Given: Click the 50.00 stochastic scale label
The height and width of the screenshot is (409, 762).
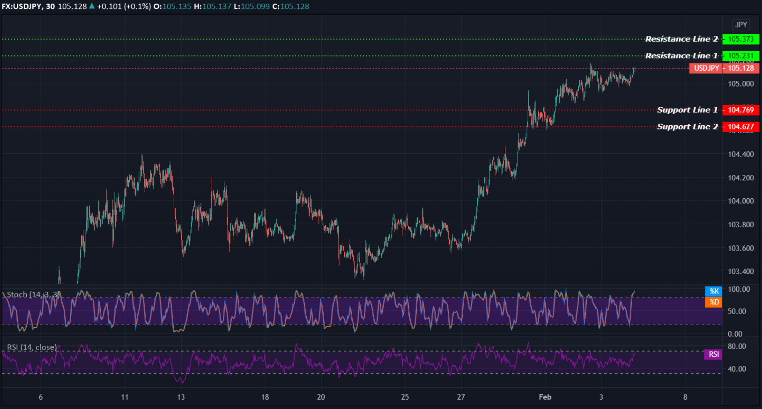Looking at the screenshot, I should (x=737, y=311).
